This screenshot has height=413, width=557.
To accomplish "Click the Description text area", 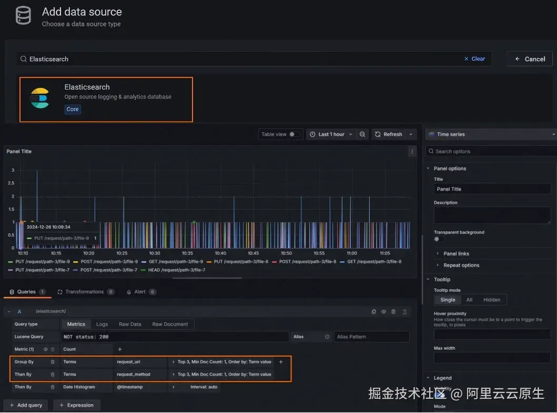I will [492, 215].
